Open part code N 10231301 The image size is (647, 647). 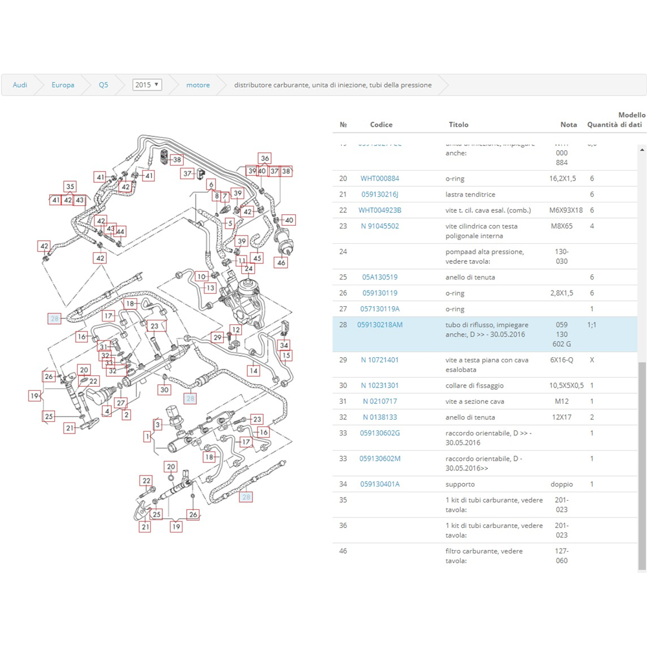380,386
